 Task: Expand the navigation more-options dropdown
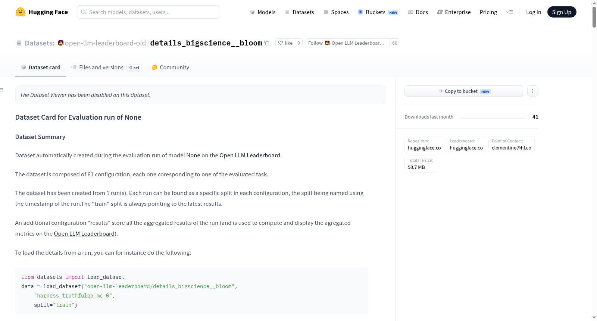[509, 12]
